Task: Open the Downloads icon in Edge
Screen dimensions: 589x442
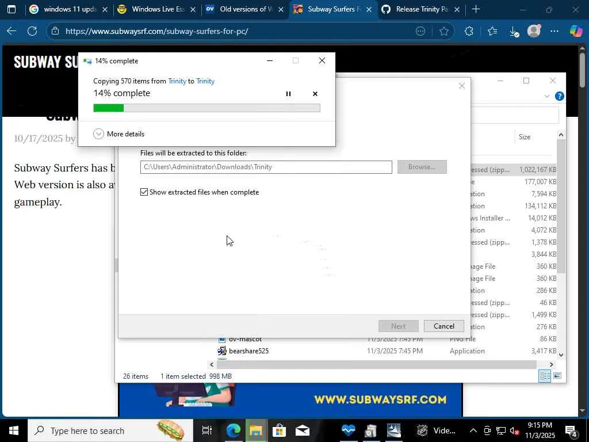Action: tap(514, 32)
